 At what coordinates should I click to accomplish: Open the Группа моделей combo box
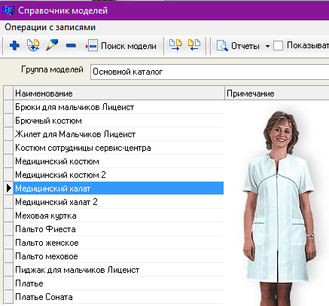coord(209,72)
